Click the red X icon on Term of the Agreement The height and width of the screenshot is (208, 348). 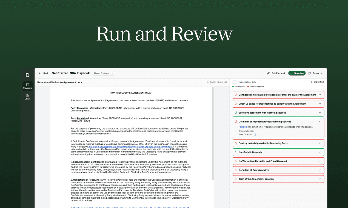pos(236,179)
